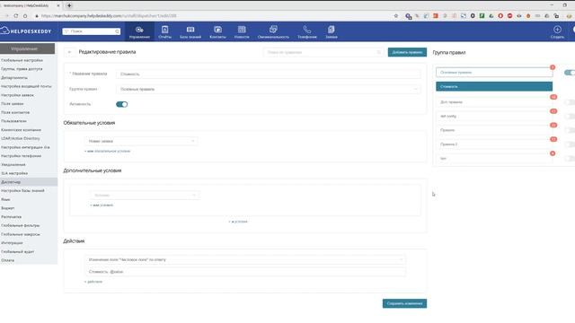Screen dimensions: 575x323
Task: Open the action type dropdown under Действия
Action: point(245,259)
